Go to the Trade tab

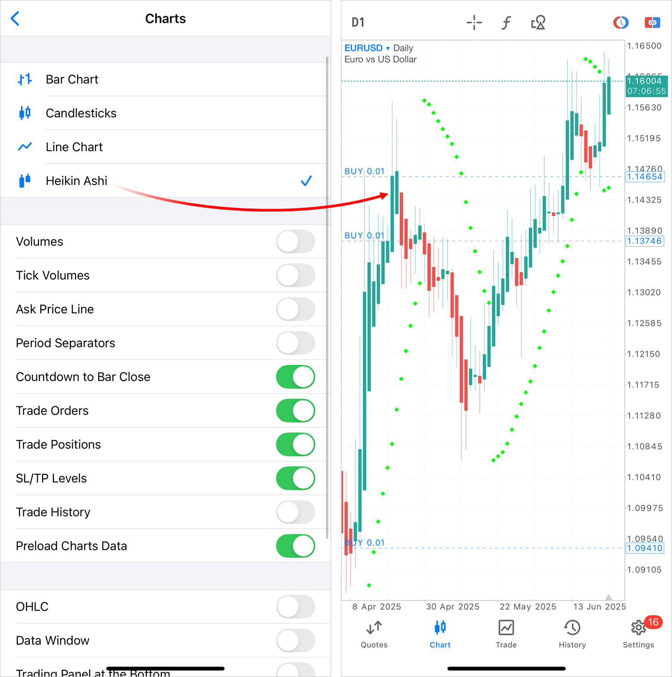pos(506,633)
